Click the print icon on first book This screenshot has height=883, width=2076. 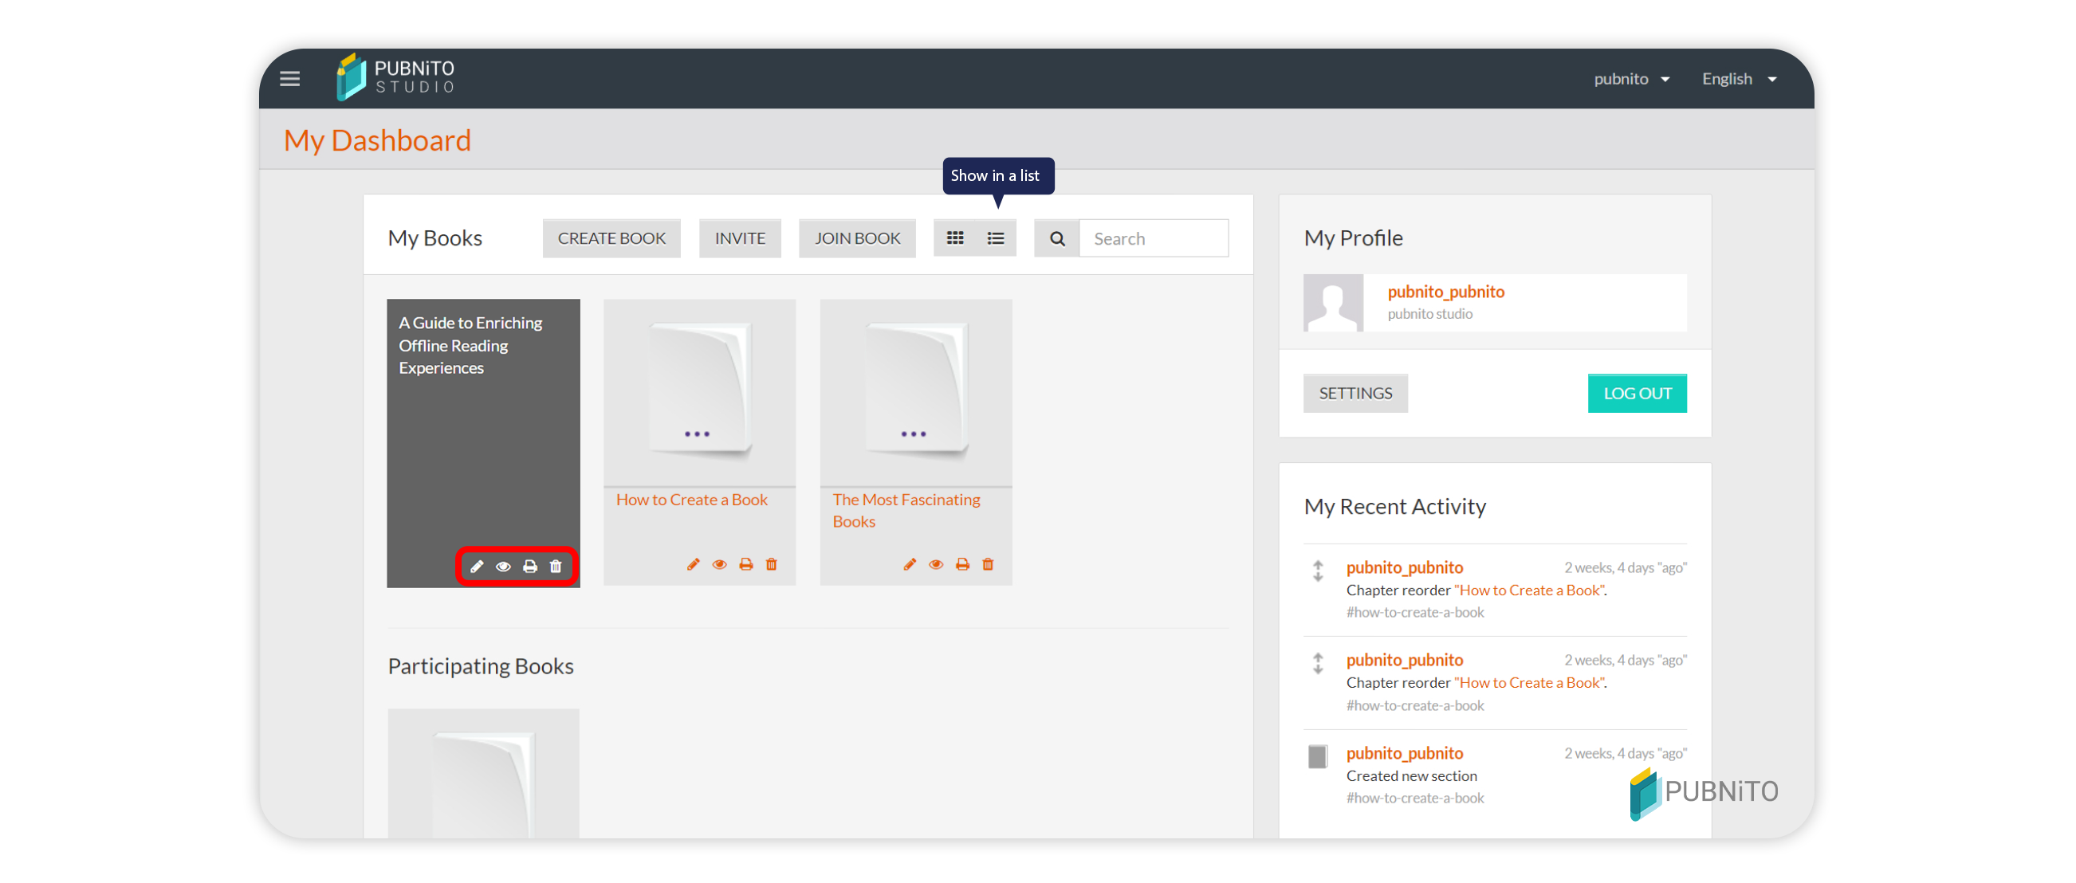[x=529, y=567]
